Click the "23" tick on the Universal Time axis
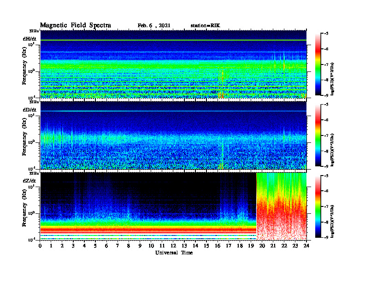The image size is (365, 282). click(295, 246)
